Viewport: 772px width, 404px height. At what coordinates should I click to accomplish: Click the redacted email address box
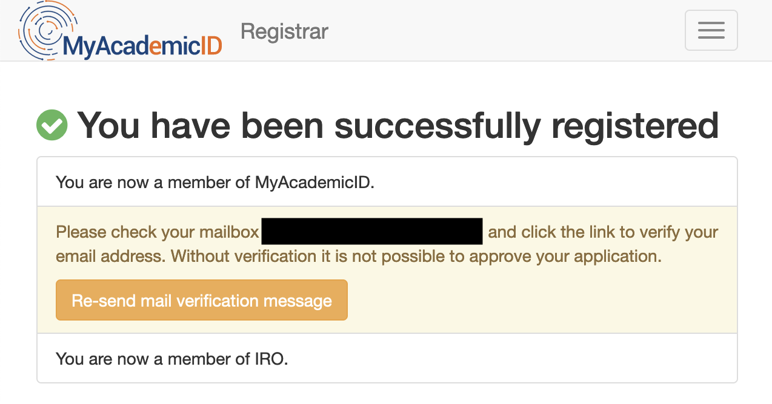[x=371, y=232]
